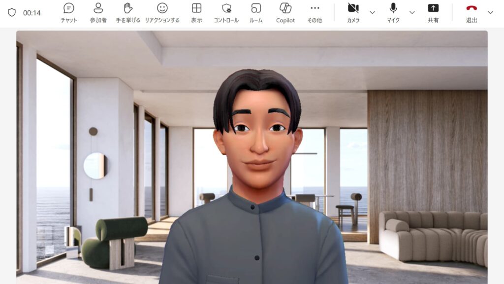The image size is (504, 284).
Task: Turn on the カメラ (camera)
Action: tap(353, 13)
